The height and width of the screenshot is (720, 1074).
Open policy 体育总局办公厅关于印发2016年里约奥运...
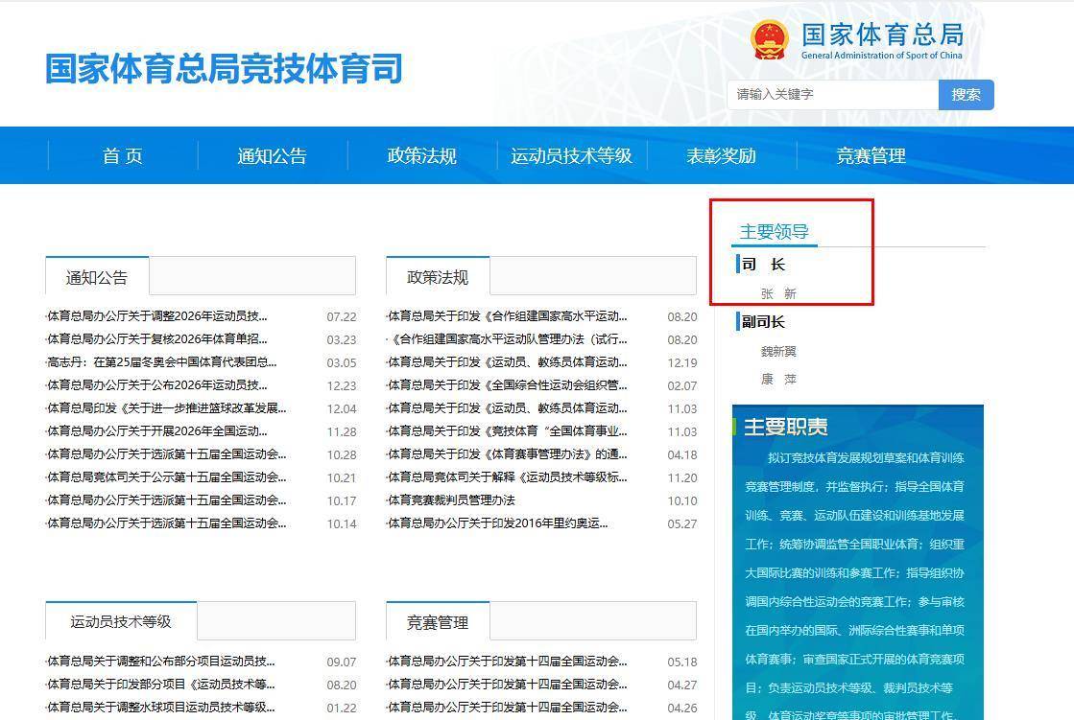(x=497, y=523)
